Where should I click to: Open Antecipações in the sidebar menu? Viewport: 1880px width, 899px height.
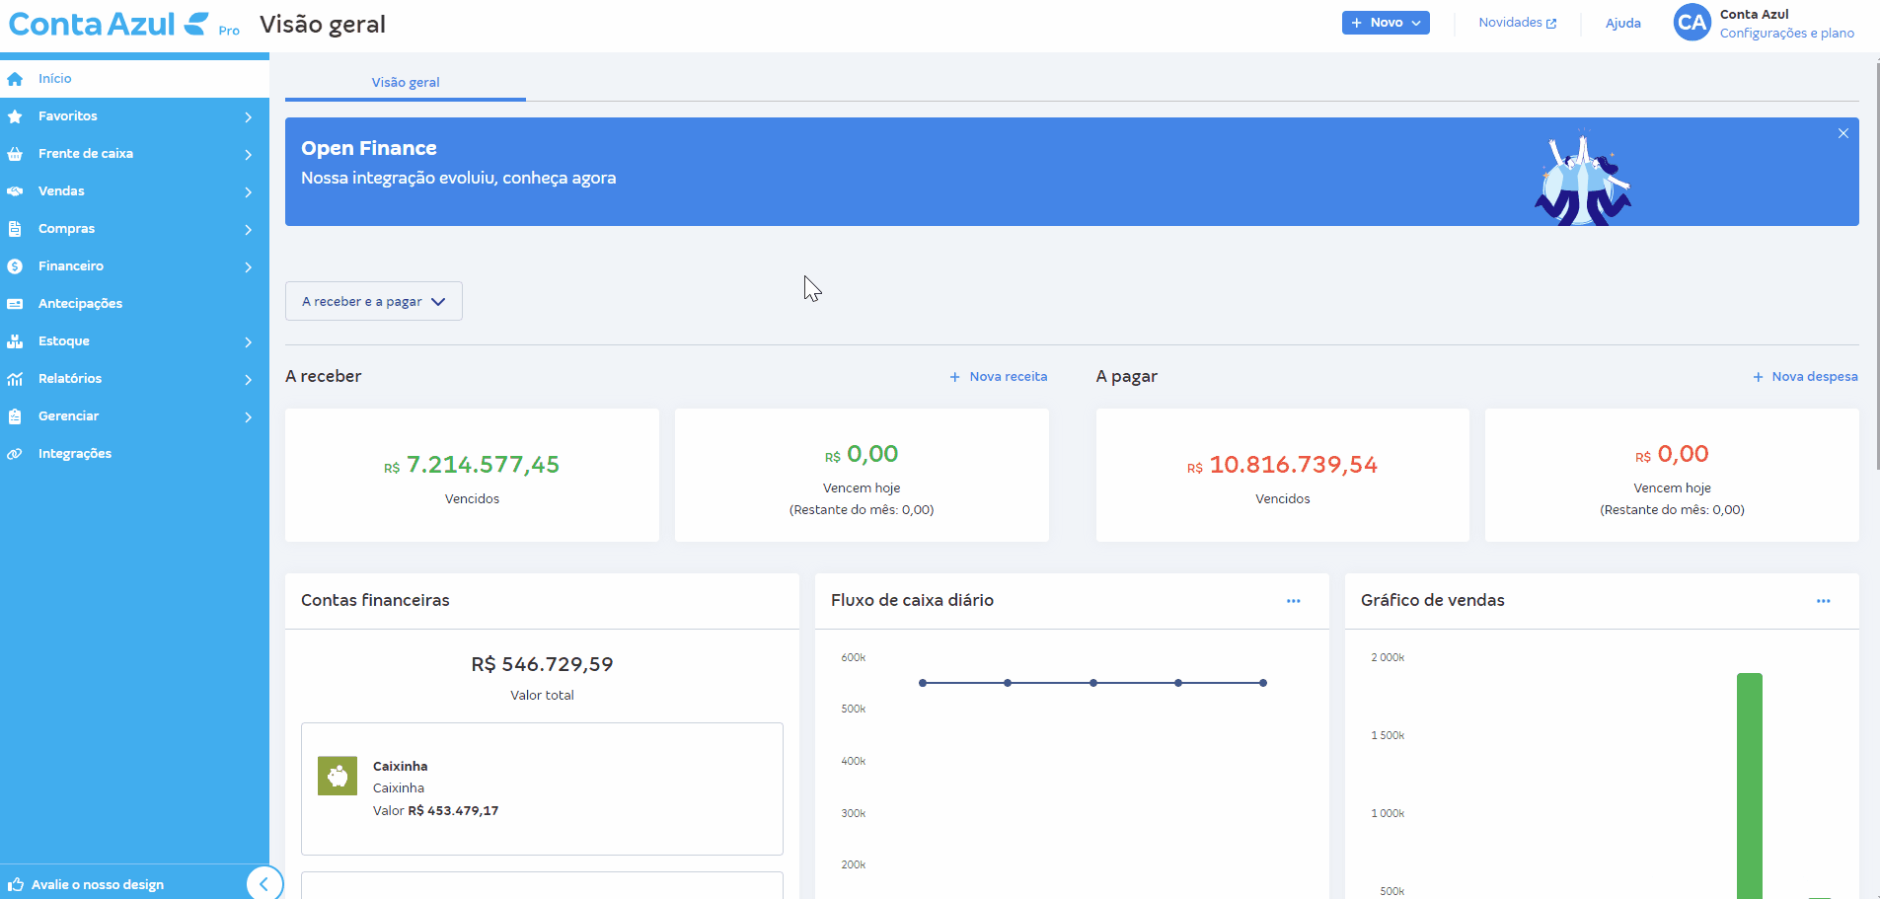80,304
